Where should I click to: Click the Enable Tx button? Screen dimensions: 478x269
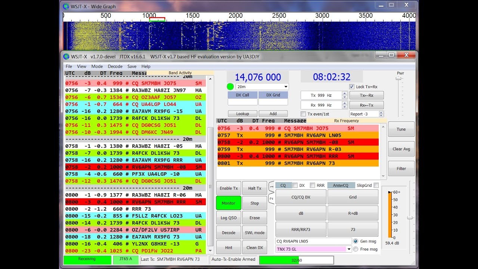pyautogui.click(x=229, y=188)
